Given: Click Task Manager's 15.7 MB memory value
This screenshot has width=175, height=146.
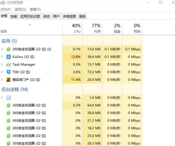Looking at the screenshot, I should pyautogui.click(x=94, y=64).
